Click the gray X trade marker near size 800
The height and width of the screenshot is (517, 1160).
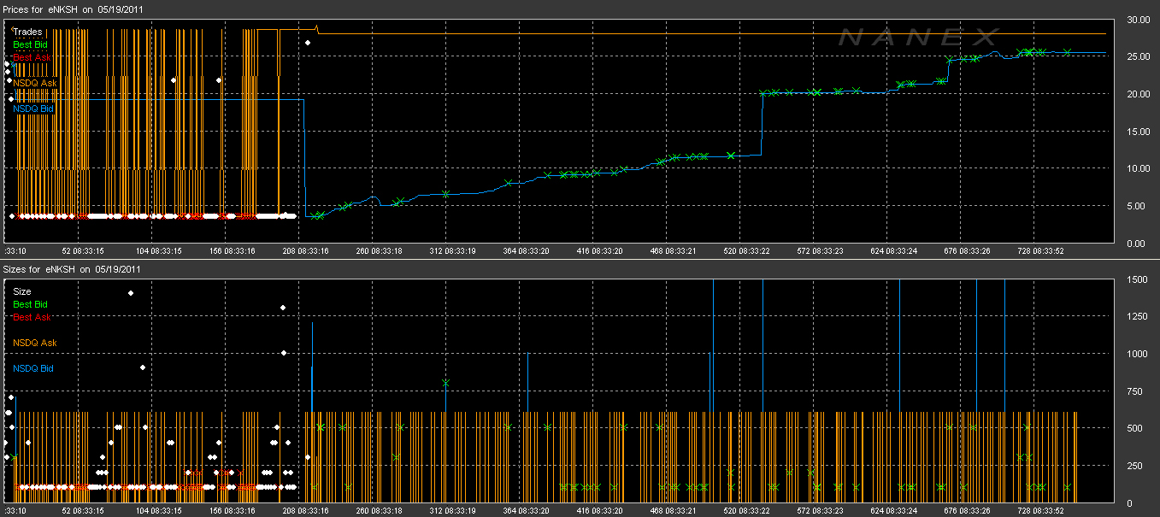[445, 383]
